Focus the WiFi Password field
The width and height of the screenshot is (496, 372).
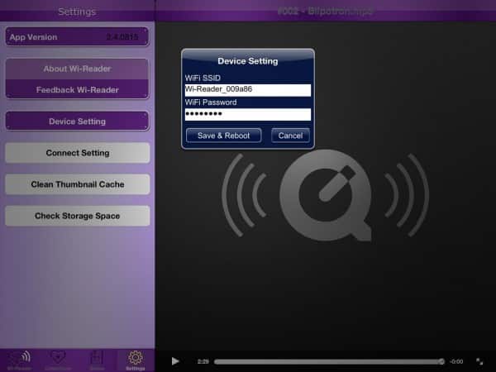248,114
